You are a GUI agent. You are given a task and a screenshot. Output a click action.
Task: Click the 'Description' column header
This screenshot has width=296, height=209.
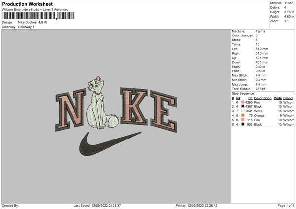[262, 98]
